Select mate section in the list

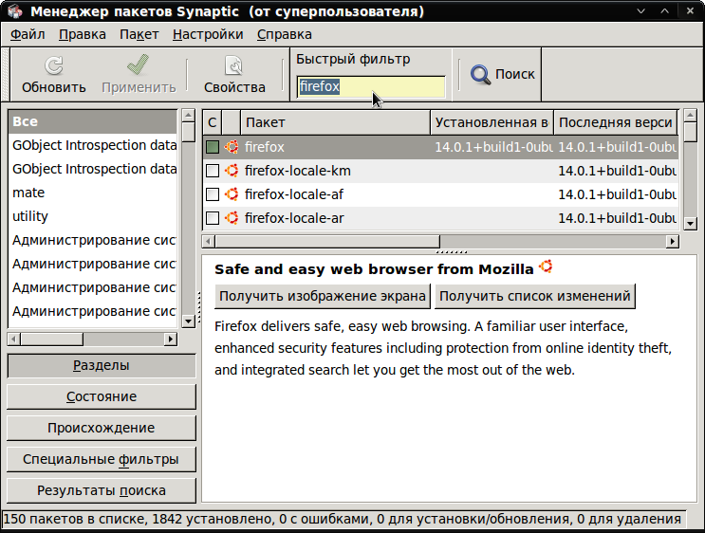[x=93, y=193]
